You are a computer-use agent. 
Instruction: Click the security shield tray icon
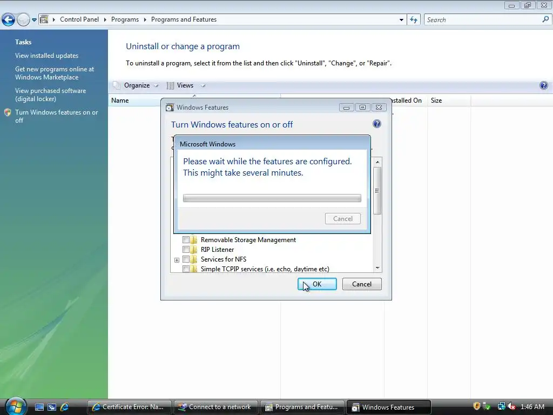pyautogui.click(x=476, y=406)
